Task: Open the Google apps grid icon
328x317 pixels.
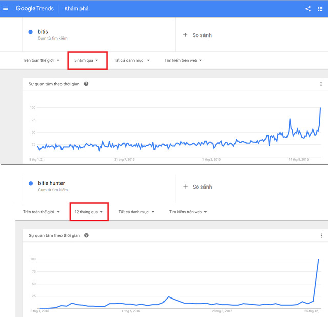Action: pos(320,9)
